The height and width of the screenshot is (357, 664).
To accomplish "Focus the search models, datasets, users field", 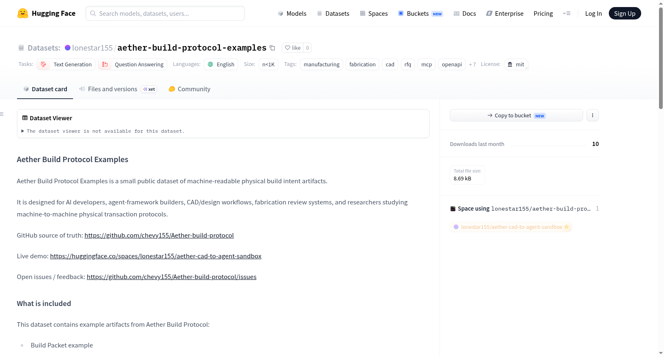I will [165, 13].
